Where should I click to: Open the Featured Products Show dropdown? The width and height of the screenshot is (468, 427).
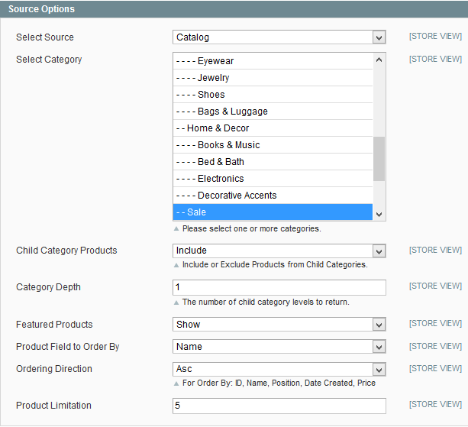click(279, 325)
